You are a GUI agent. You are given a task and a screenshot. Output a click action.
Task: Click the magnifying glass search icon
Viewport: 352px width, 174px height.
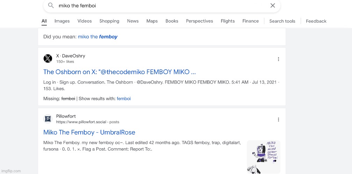(x=51, y=6)
